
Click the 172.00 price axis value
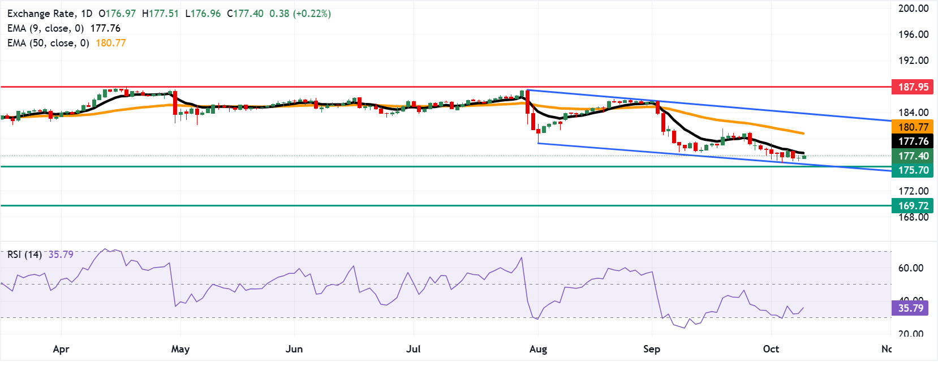(913, 191)
